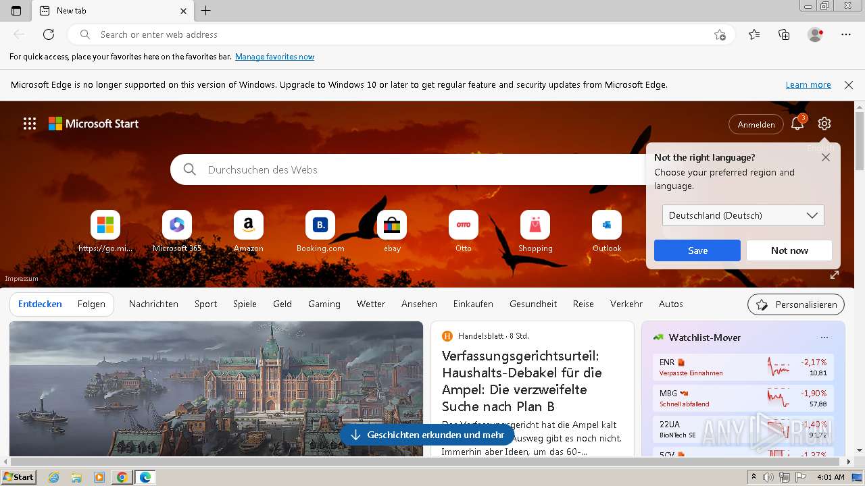865x486 pixels.
Task: Open the Microsoft 365 quick link
Action: (177, 232)
